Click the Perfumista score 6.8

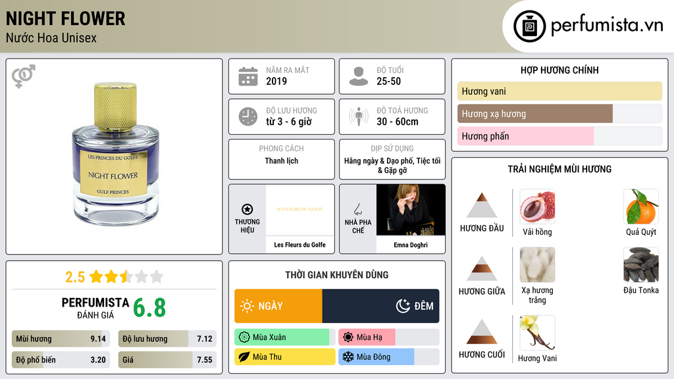click(x=149, y=308)
